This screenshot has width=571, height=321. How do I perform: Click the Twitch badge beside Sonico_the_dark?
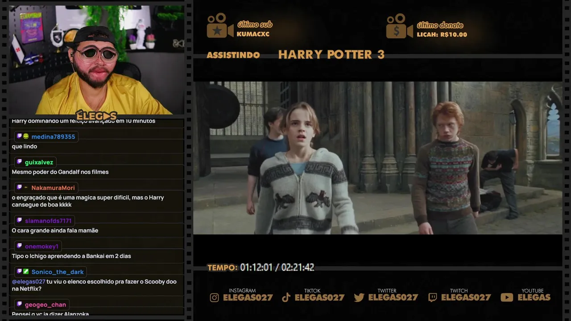19,272
